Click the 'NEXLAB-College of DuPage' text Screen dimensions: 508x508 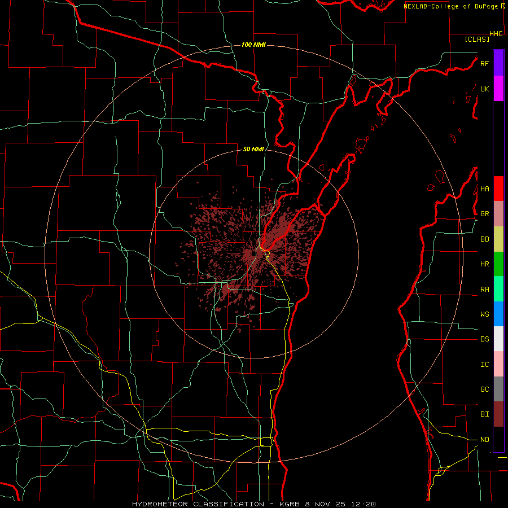[x=450, y=6]
